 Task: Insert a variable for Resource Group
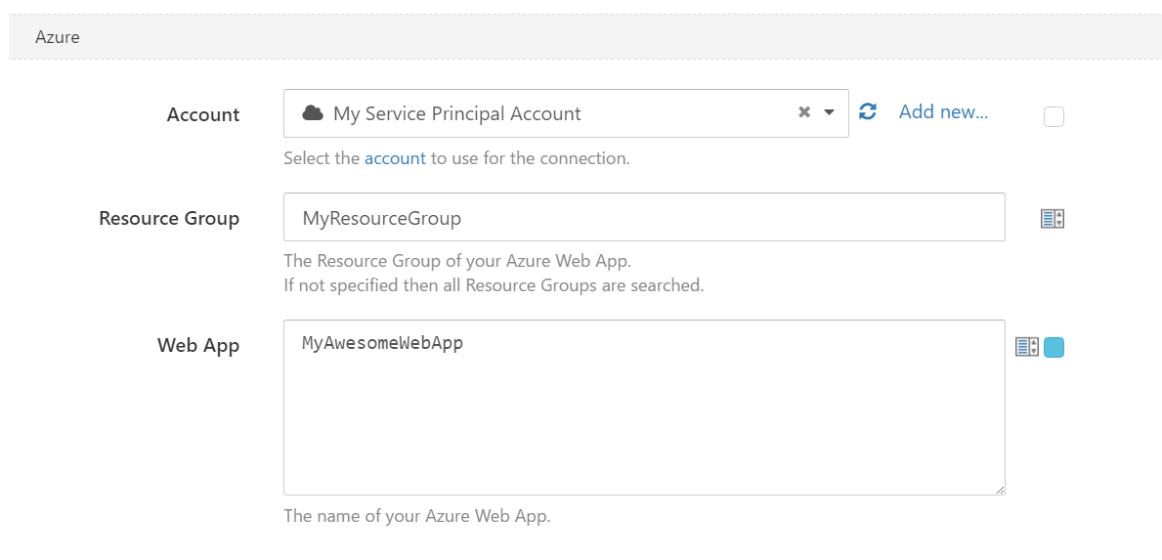pos(1053,219)
